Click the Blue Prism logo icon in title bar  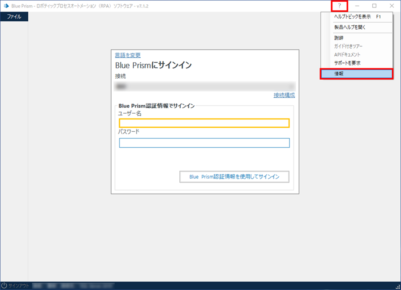tap(6, 6)
